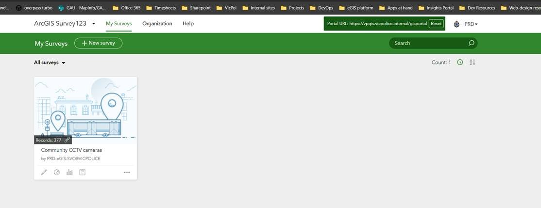Open the Design (pencil) icon on survey card
Viewport: 541px width, 208px height.
pos(44,172)
